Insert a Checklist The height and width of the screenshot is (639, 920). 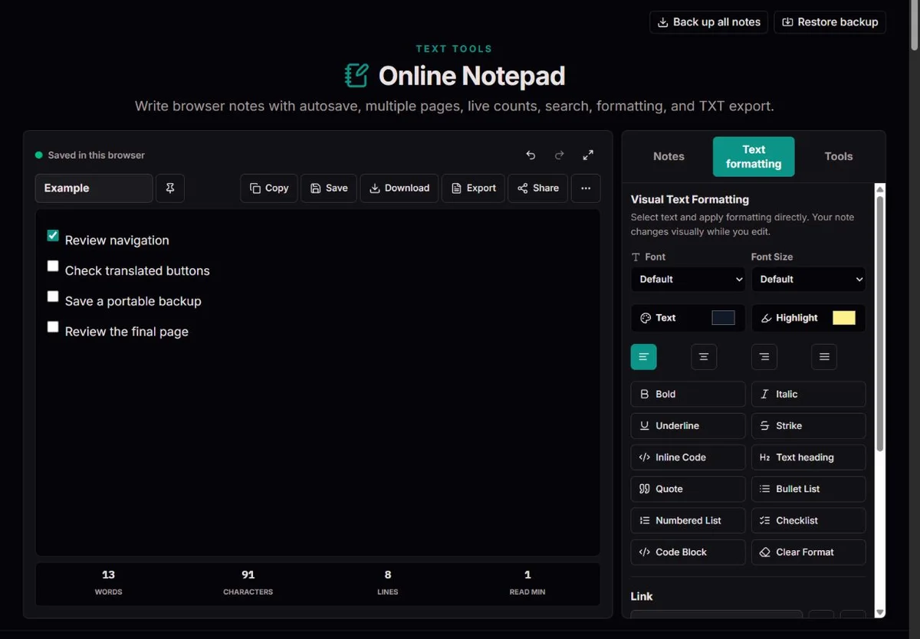[x=808, y=520]
